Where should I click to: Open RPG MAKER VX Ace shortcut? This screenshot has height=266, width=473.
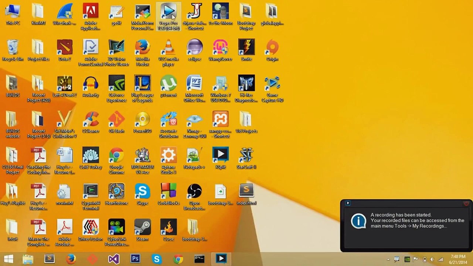[x=142, y=160]
